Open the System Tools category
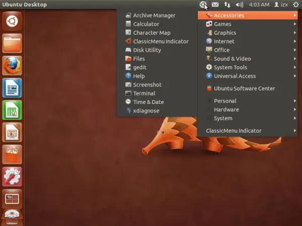 point(248,67)
